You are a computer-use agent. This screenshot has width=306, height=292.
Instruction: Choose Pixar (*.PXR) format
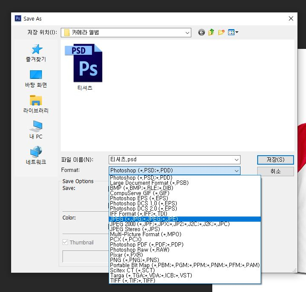click(184, 255)
